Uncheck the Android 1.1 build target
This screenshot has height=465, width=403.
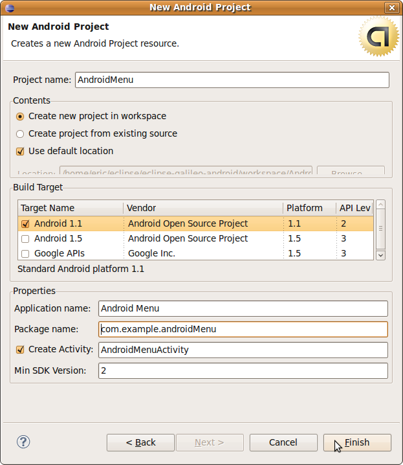pos(25,224)
